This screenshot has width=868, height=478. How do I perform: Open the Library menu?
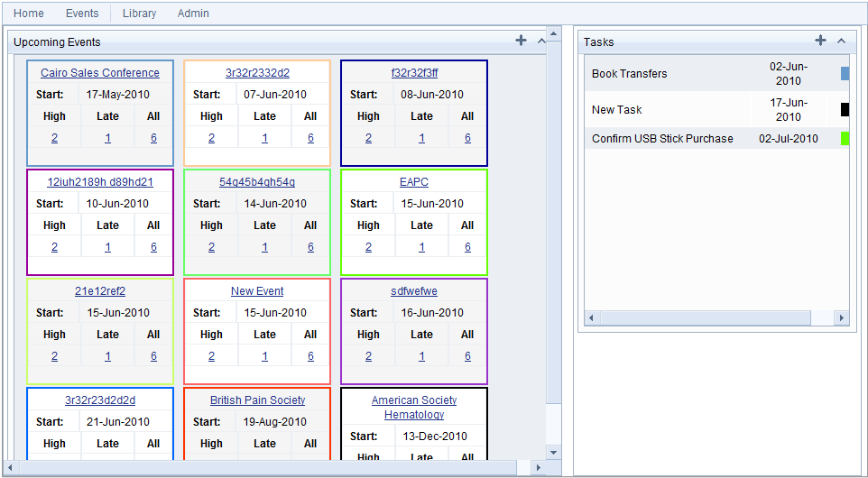click(x=140, y=14)
